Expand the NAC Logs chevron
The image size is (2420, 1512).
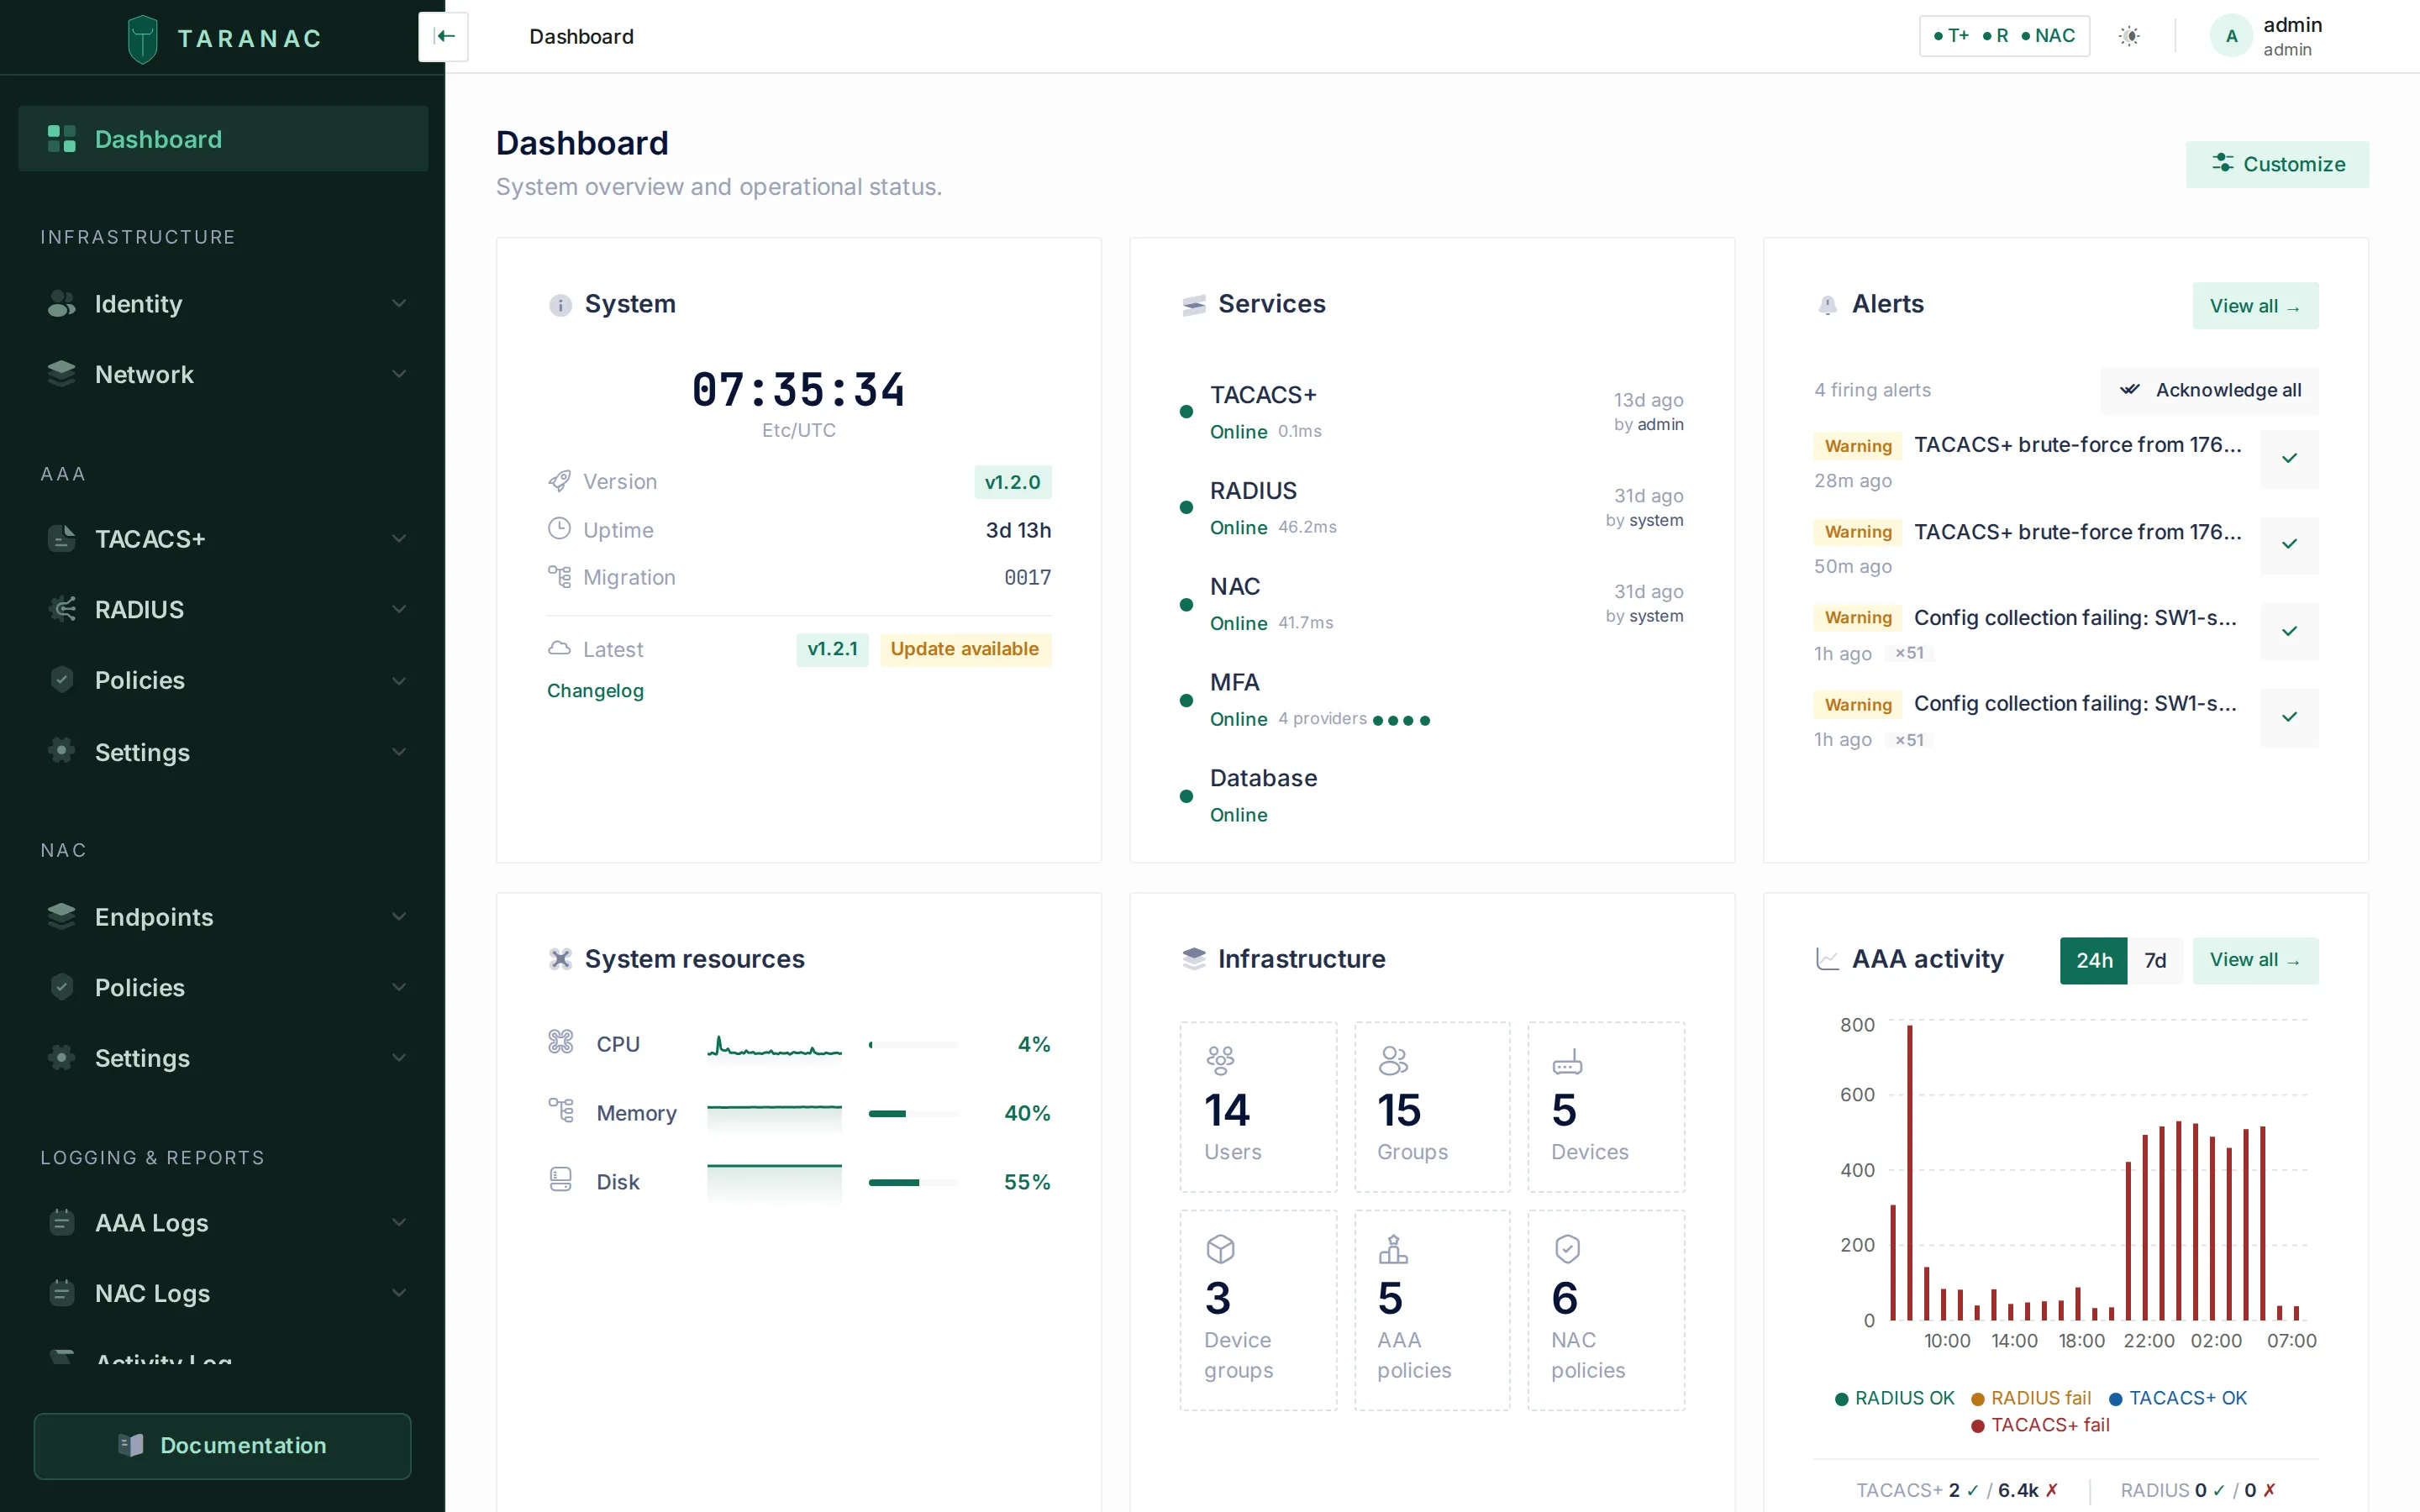click(x=399, y=1293)
